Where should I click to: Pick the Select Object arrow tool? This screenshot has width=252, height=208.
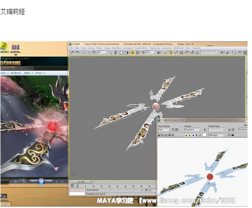(x=111, y=52)
